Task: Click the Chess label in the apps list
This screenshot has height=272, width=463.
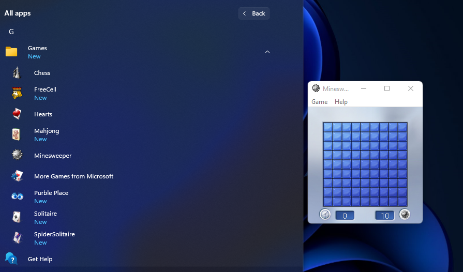Action: point(42,73)
